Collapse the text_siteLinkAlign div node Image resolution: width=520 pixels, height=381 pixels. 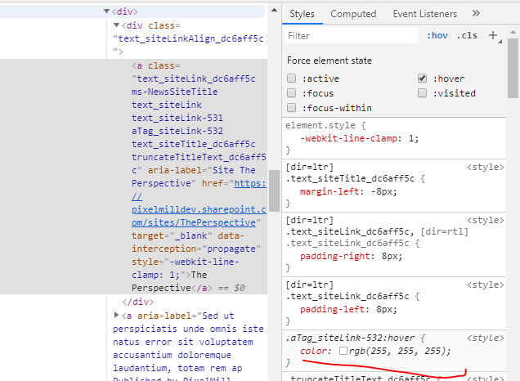click(x=116, y=25)
